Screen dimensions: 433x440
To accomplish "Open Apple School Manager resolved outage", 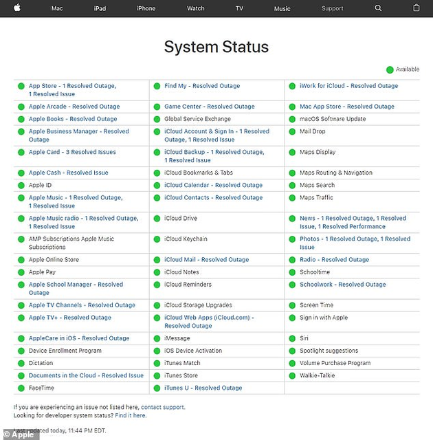I will 76,289.
